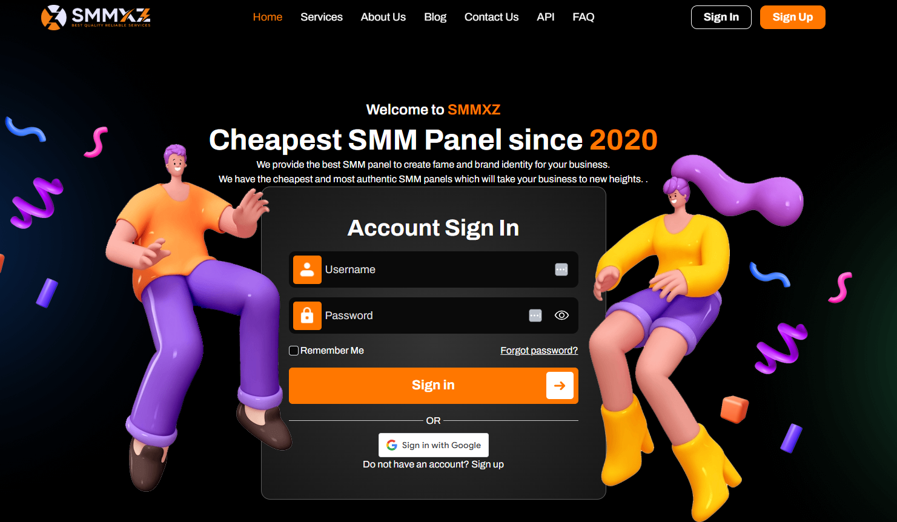897x522 pixels.
Task: Click the password manager icon in Username field
Action: [x=561, y=269]
